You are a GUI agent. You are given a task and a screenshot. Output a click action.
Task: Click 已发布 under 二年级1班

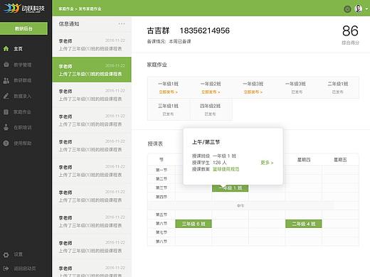(x=338, y=92)
